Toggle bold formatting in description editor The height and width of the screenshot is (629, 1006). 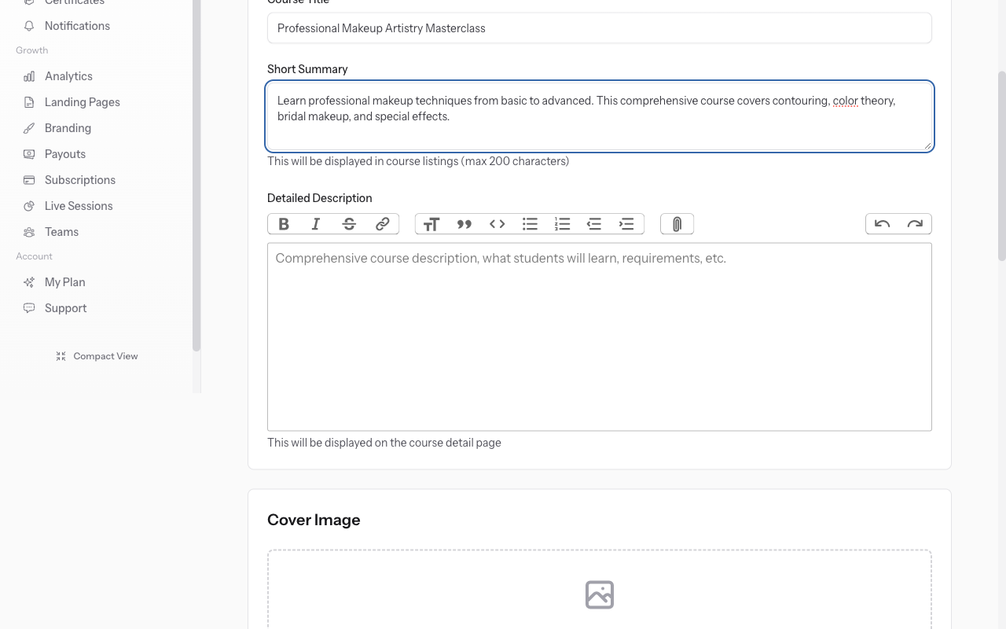pyautogui.click(x=284, y=224)
